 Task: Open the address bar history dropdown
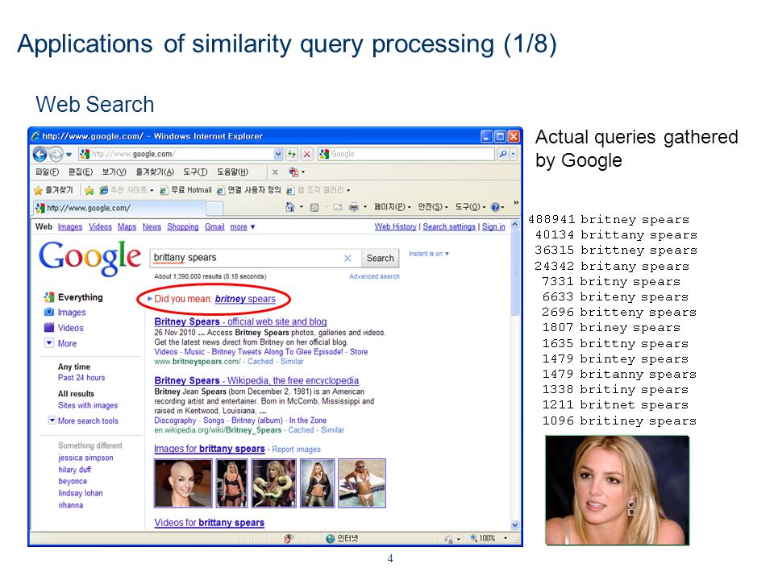(278, 154)
